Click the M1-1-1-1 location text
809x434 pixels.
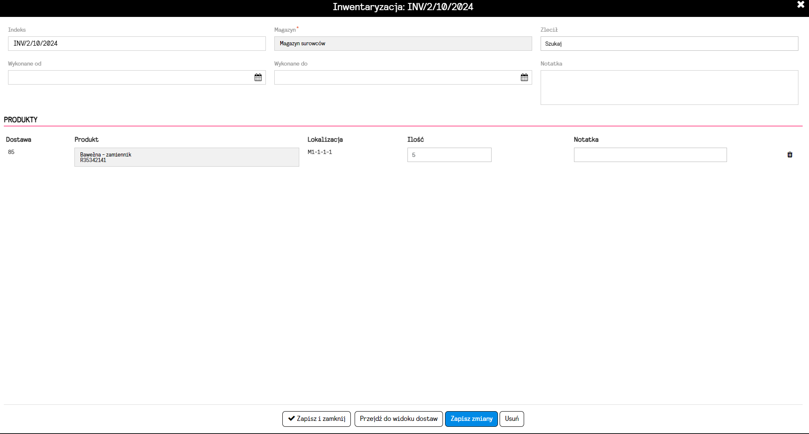320,152
